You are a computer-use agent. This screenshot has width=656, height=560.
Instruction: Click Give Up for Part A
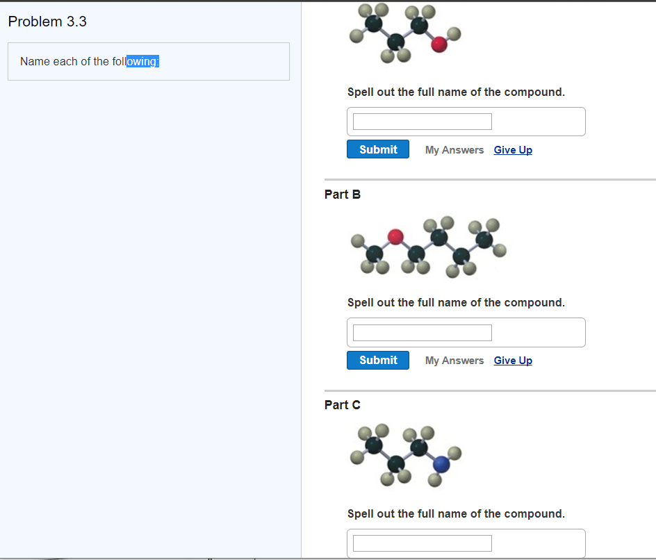pos(512,149)
